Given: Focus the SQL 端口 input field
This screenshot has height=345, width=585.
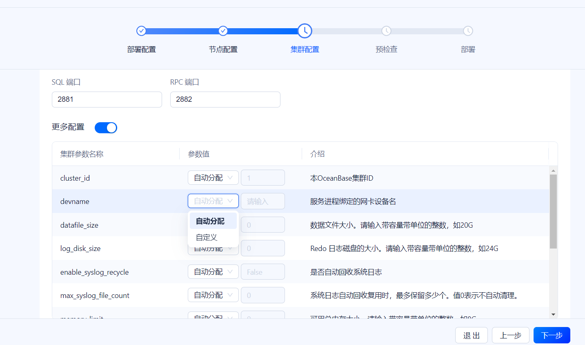Looking at the screenshot, I should point(107,99).
